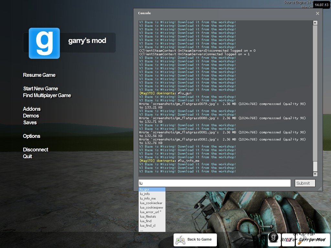Click log line for gm_flatgrass0081.jpg
This screenshot has height=248, width=331.
[222, 132]
